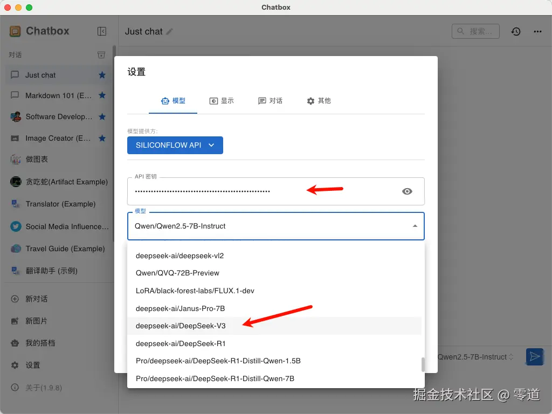Click the plus icon beside 新对话
Screen dimensions: 552x414
click(x=15, y=299)
